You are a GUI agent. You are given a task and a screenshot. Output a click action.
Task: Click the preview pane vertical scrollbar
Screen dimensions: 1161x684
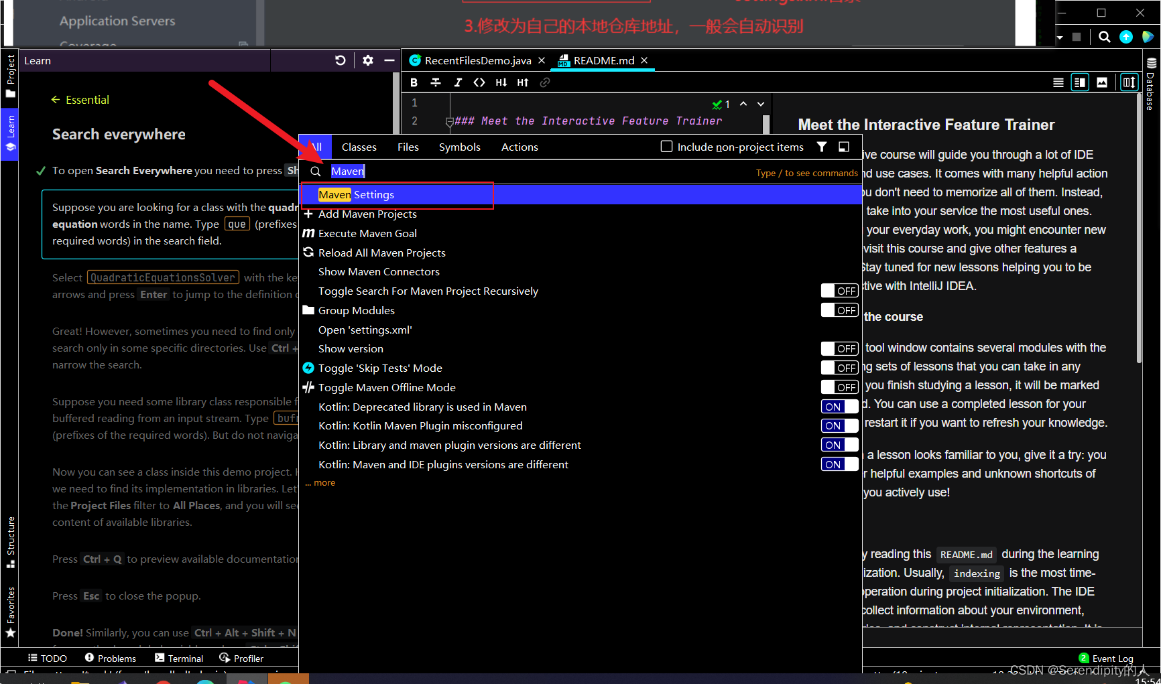tap(1138, 228)
